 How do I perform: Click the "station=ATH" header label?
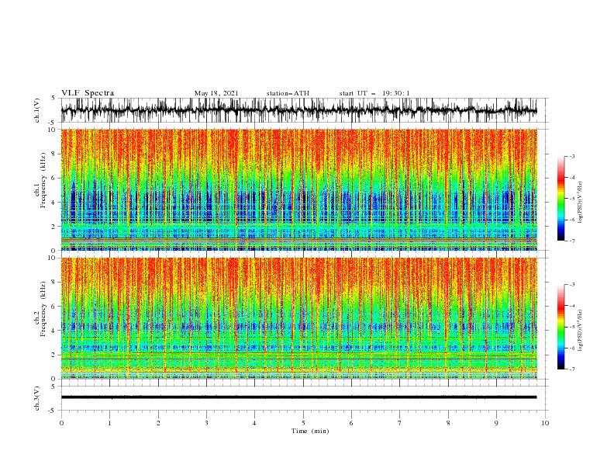[288, 93]
